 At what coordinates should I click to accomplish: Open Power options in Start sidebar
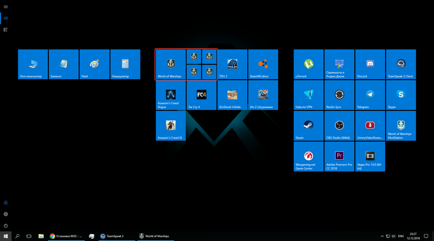5,225
